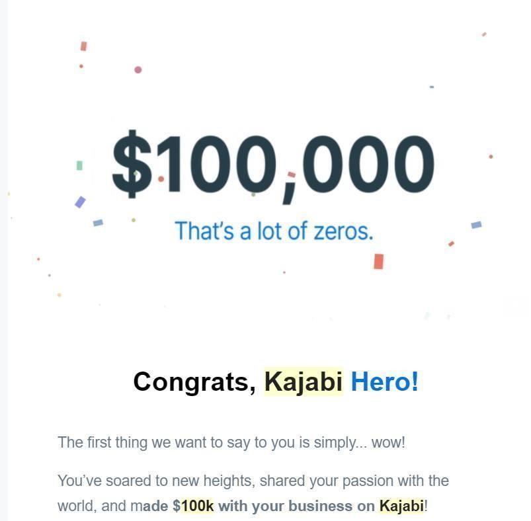The image size is (531, 521).
Task: Click the blue "Hero!" text in heading
Action: [x=385, y=381]
